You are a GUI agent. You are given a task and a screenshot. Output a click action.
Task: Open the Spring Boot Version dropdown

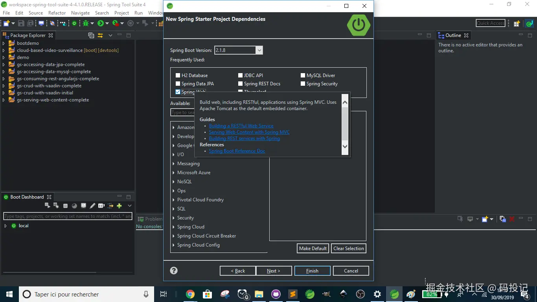click(x=259, y=50)
